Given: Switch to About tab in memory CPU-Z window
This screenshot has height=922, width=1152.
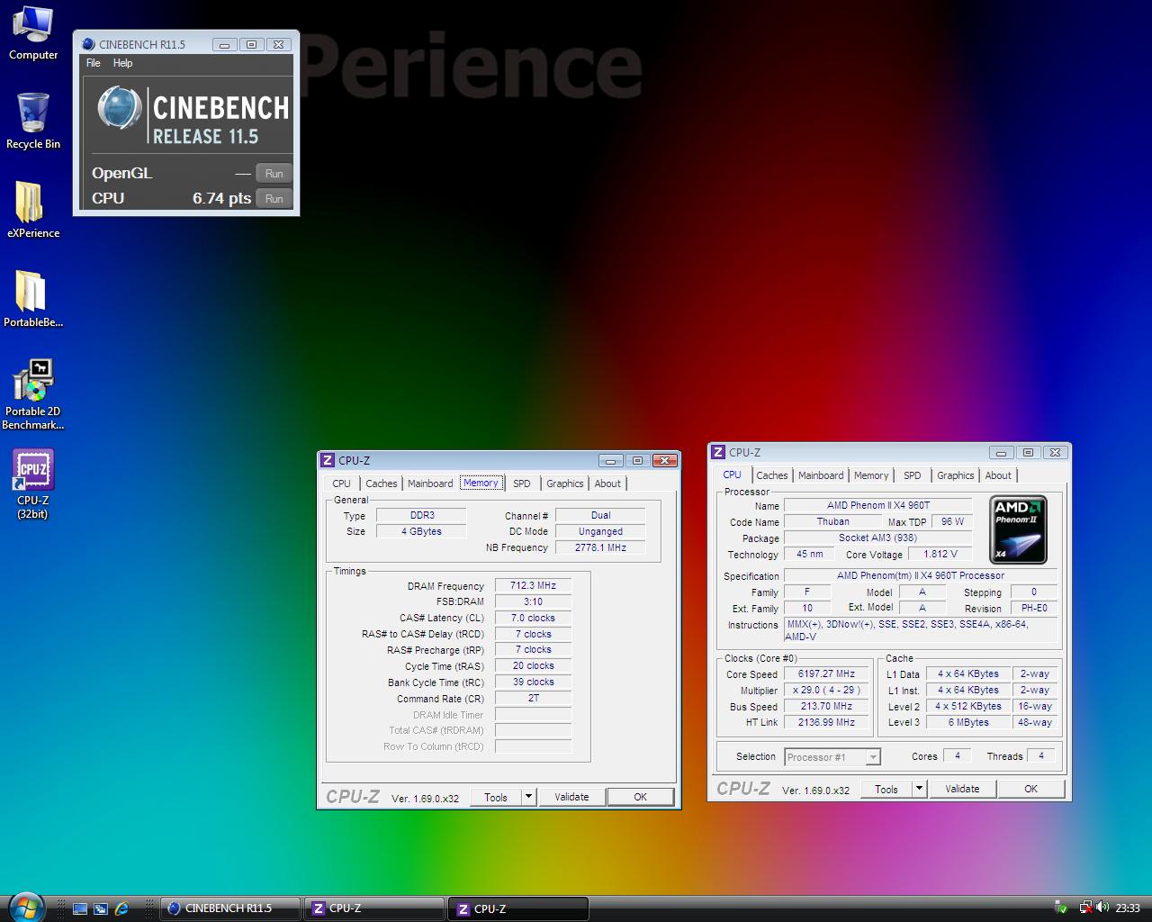Looking at the screenshot, I should point(607,484).
